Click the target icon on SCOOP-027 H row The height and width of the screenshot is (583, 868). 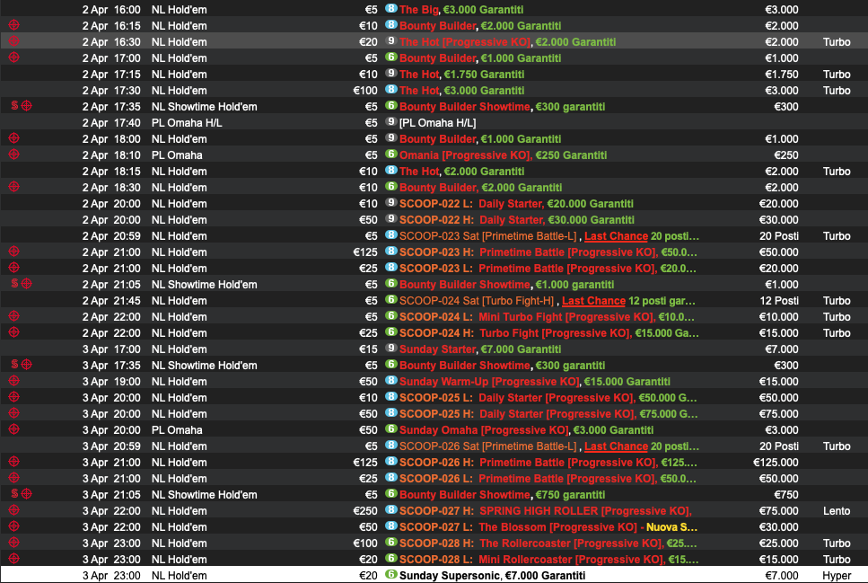pos(13,510)
